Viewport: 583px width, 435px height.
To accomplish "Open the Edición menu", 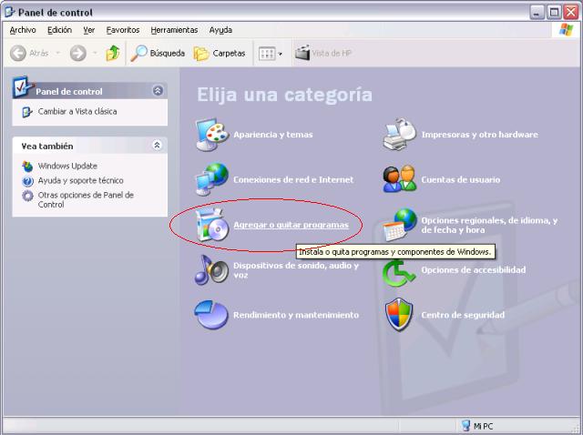I will pos(59,30).
